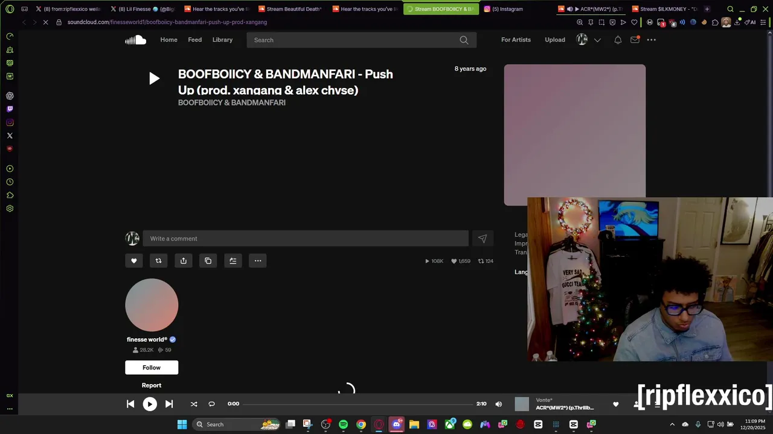Open the now-playing thumbnail in player

click(522, 404)
